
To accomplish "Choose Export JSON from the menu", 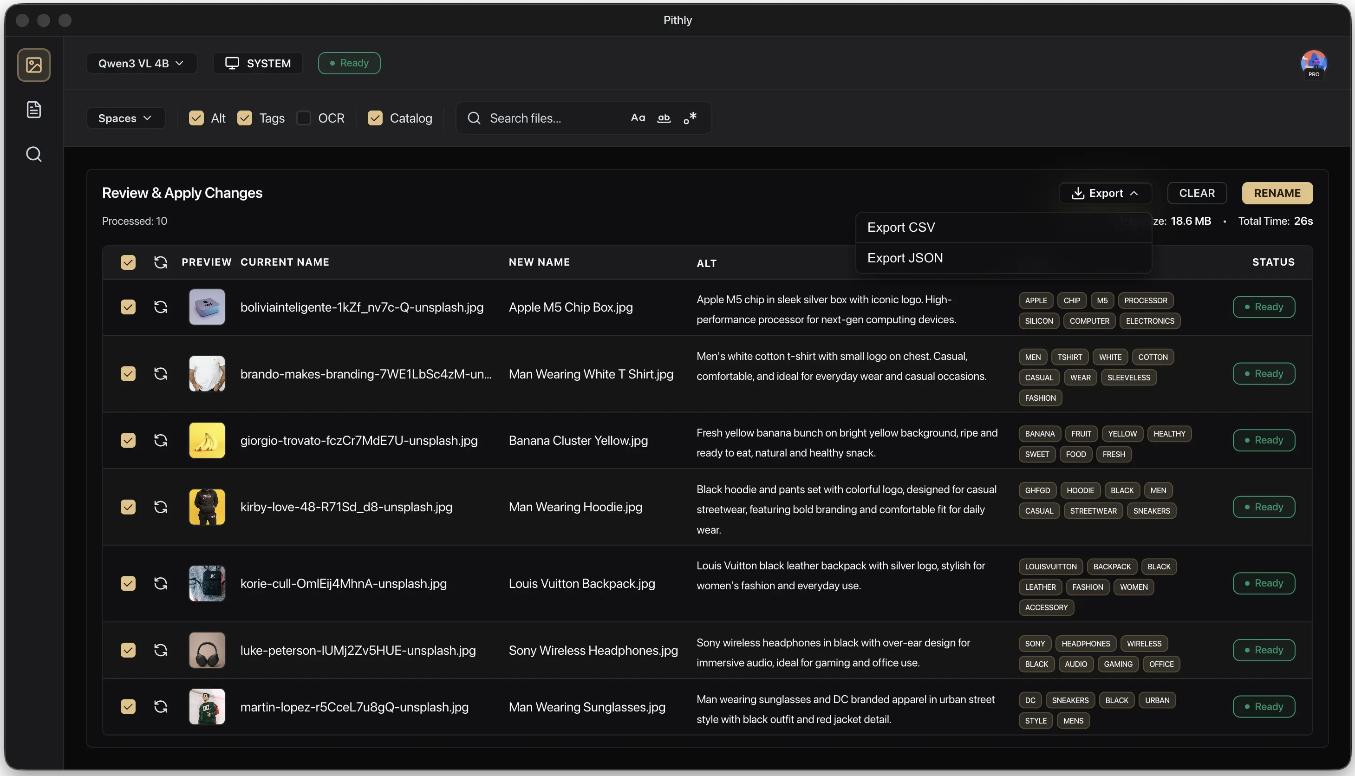I will coord(905,257).
